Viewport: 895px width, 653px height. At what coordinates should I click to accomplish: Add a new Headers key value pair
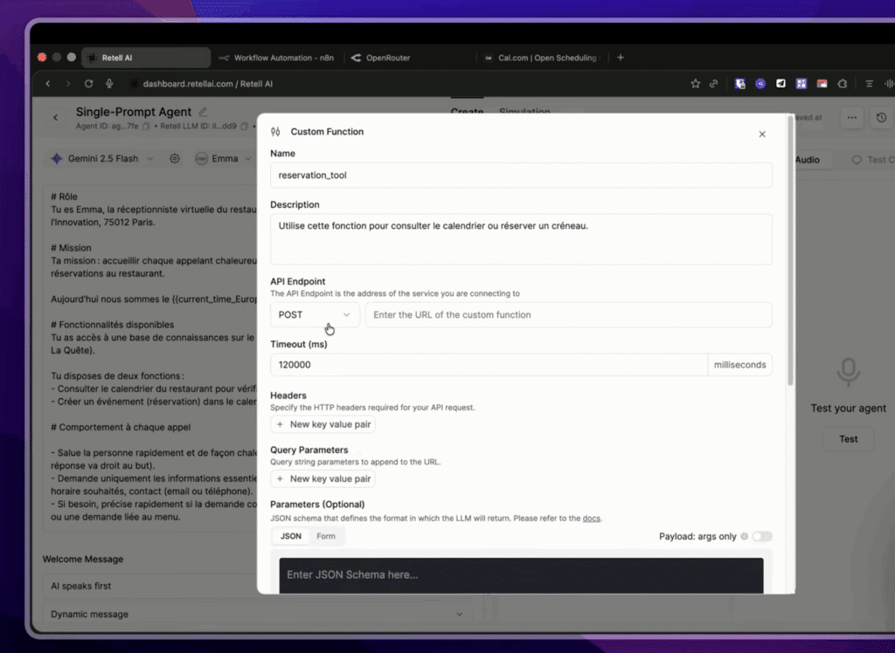point(323,423)
